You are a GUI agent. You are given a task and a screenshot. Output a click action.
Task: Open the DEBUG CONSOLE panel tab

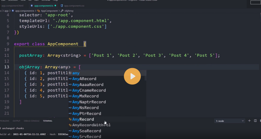32,121
